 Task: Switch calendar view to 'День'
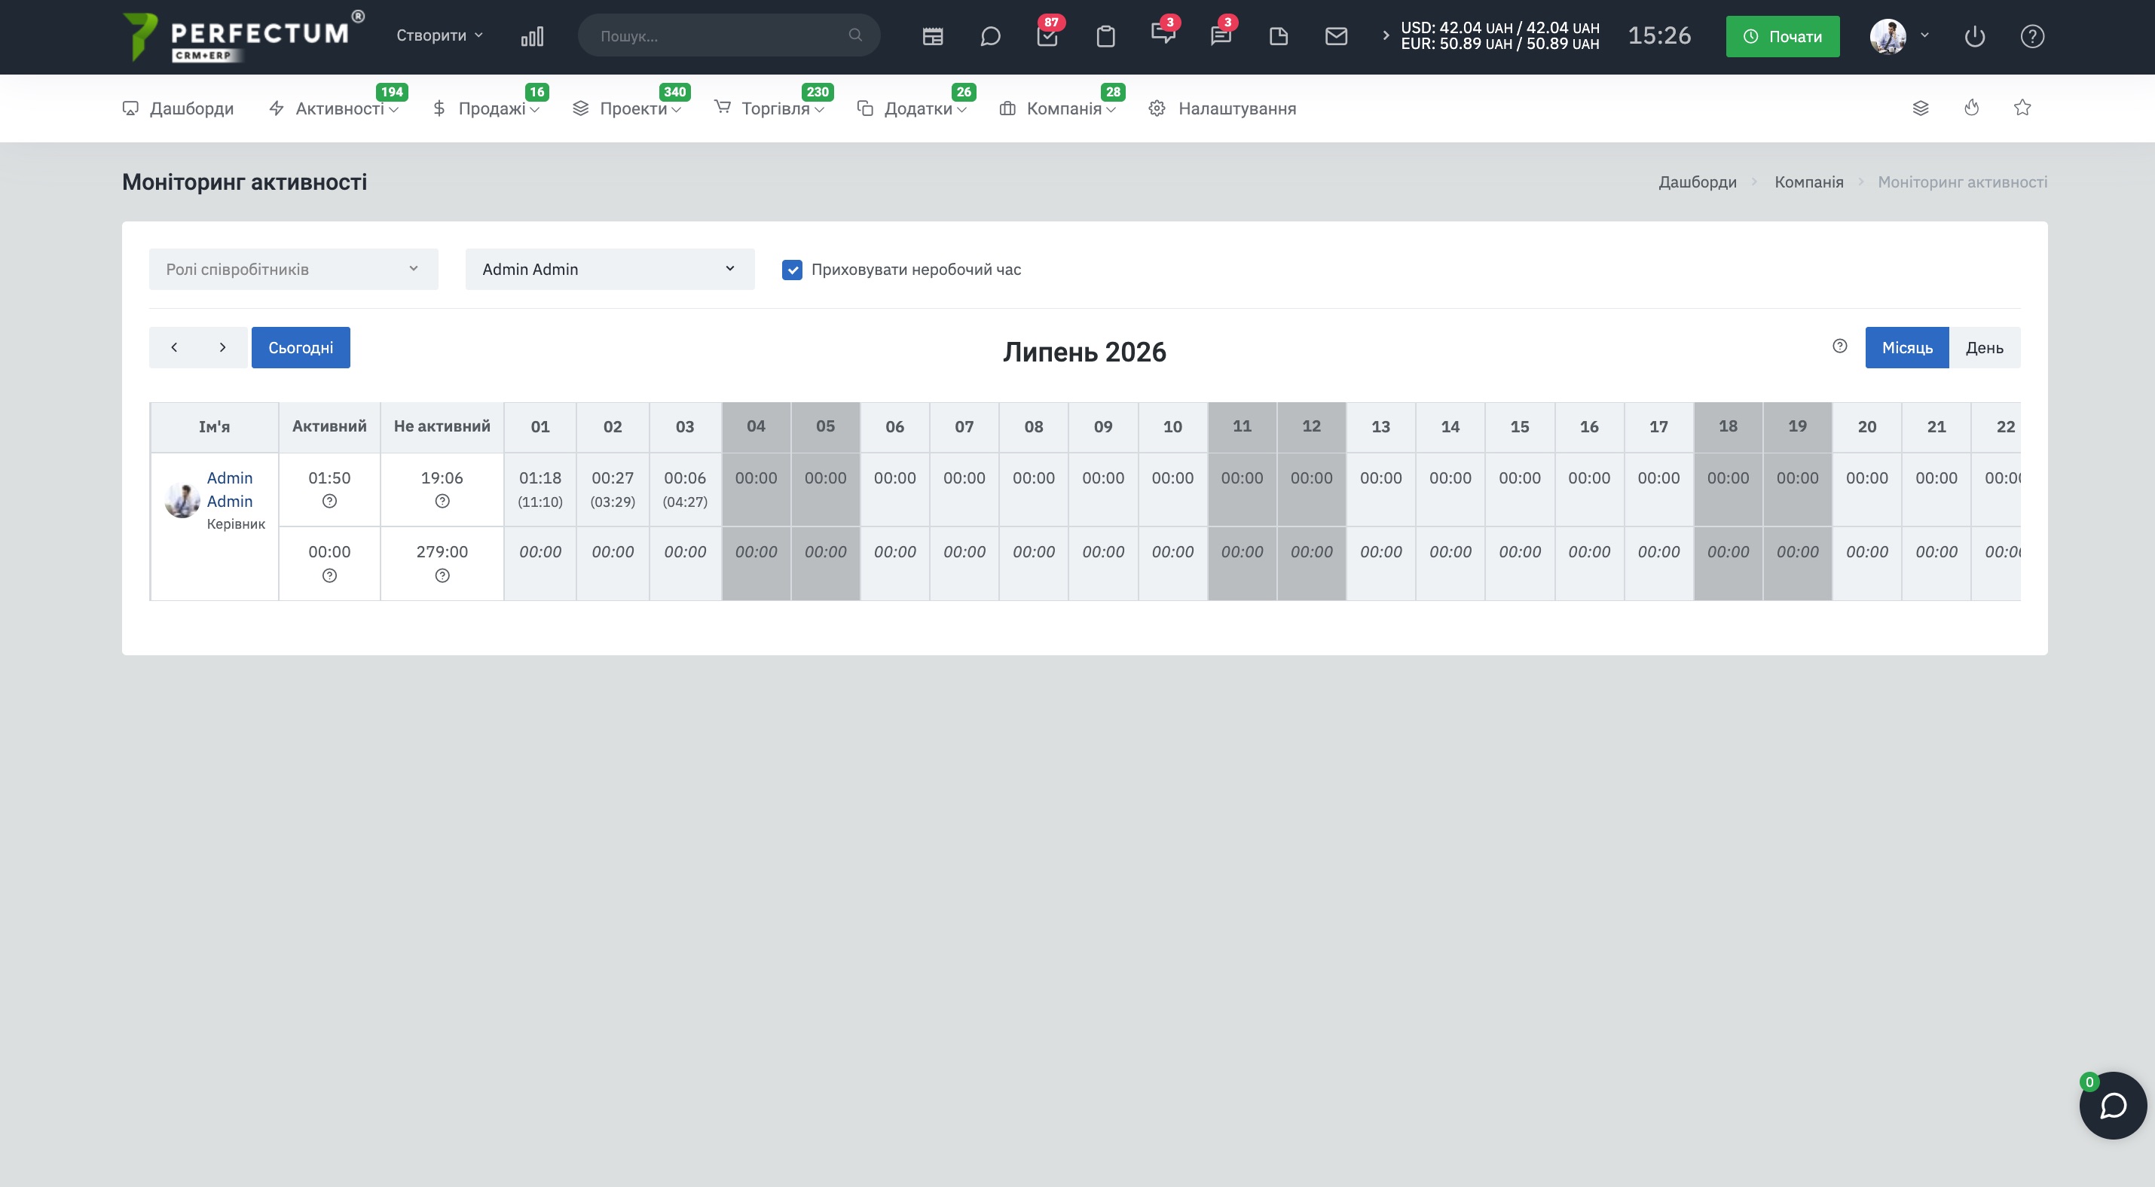(x=1985, y=347)
